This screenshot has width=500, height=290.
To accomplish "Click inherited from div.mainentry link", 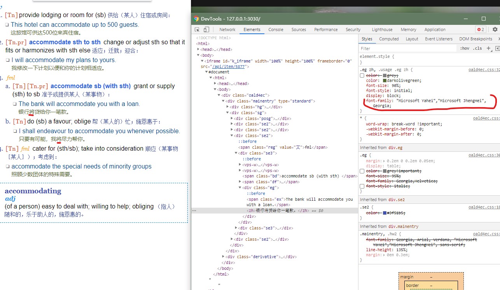I will point(403,226).
